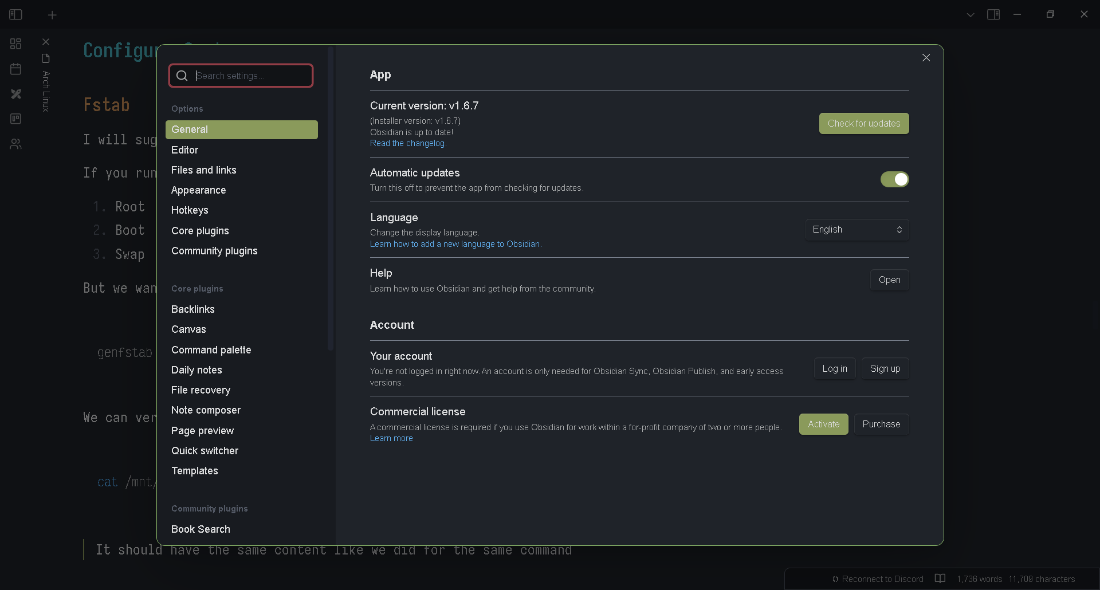Screen dimensions: 1100x590
Task: Click the people ribbon icon
Action: click(x=15, y=144)
